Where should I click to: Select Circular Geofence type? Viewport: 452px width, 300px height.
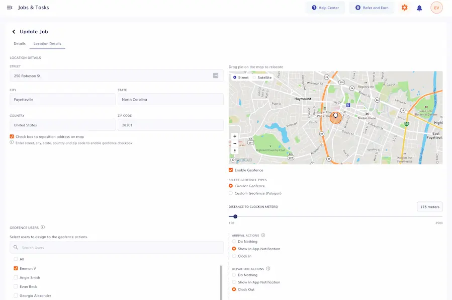[231, 186]
